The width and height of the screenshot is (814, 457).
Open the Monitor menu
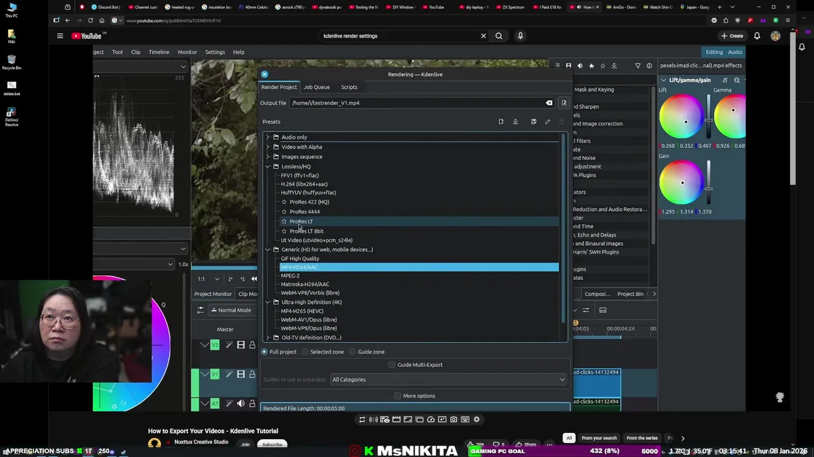187,52
